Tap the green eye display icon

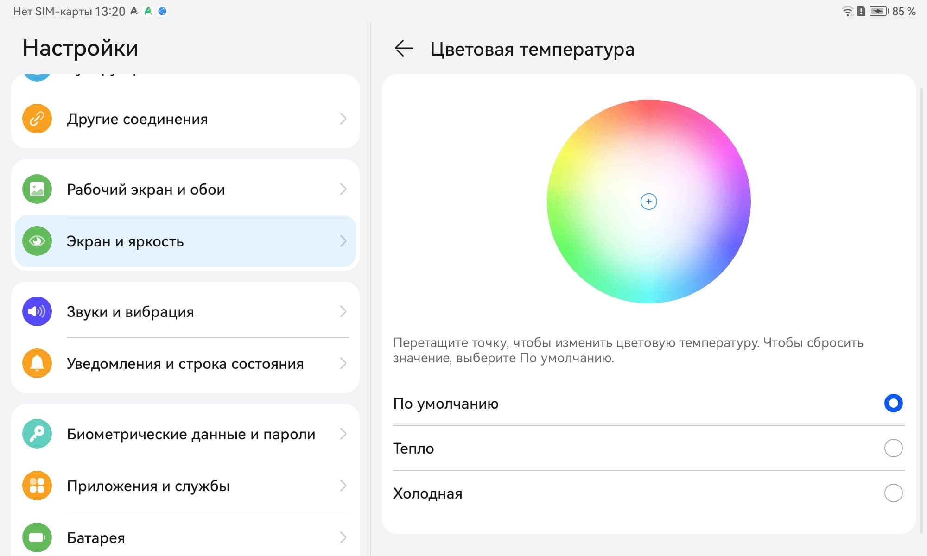[x=37, y=241]
